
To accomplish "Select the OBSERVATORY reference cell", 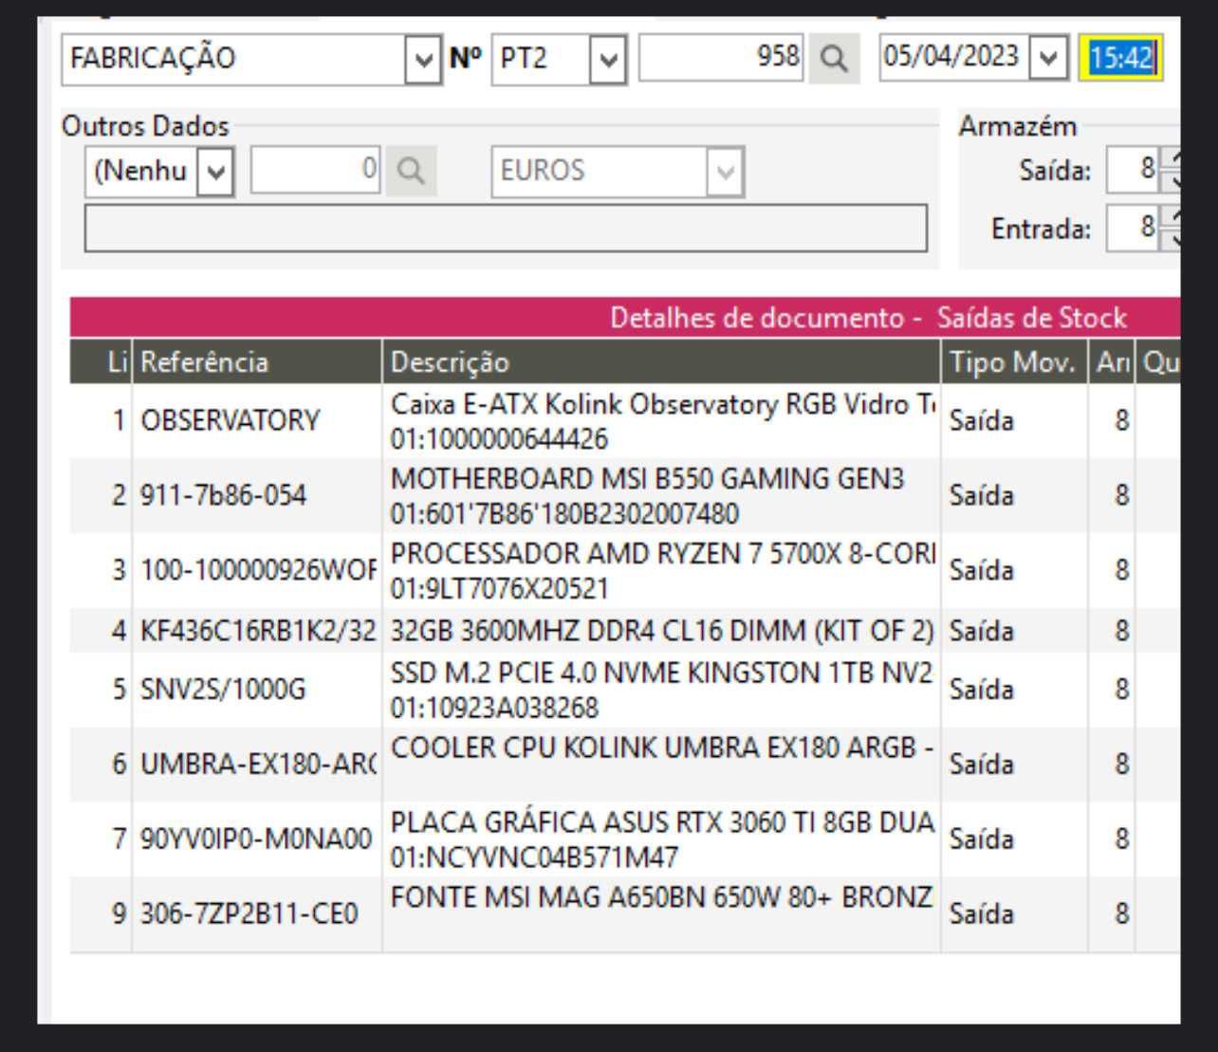I will click(x=257, y=421).
